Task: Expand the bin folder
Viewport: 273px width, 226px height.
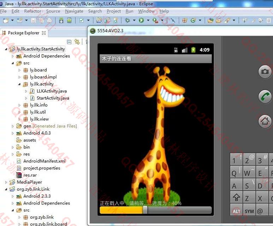Action: click(x=13, y=147)
